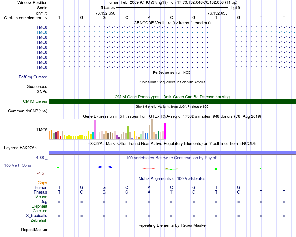The image size is (296, 237).
Task: Click the SNPs track label
Action: [x=42, y=91]
